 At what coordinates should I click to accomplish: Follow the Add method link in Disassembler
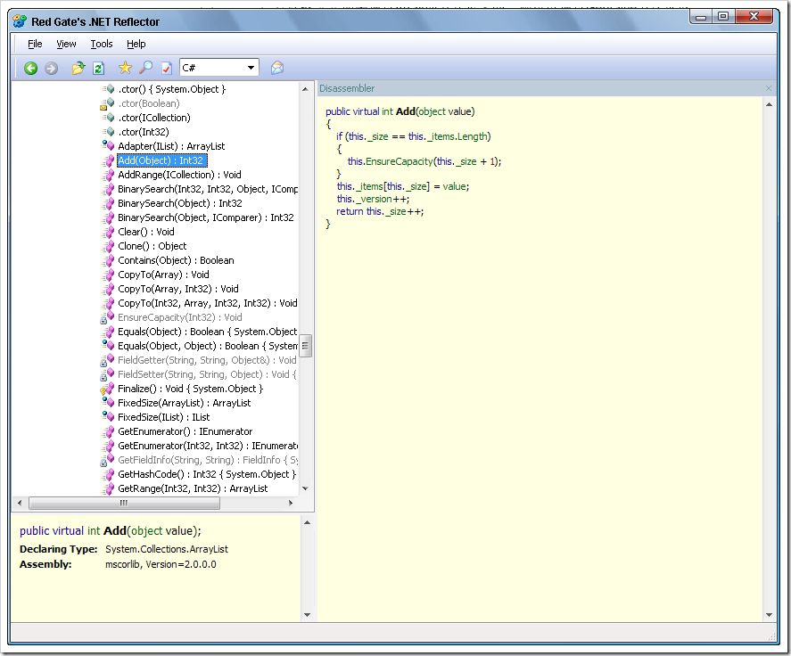[406, 111]
